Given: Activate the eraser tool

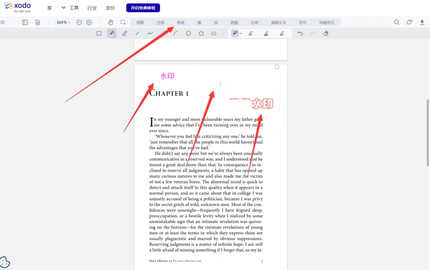Looking at the screenshot, I should pos(326,34).
